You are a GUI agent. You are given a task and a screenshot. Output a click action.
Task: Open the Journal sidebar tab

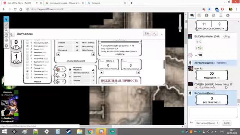(199, 15)
